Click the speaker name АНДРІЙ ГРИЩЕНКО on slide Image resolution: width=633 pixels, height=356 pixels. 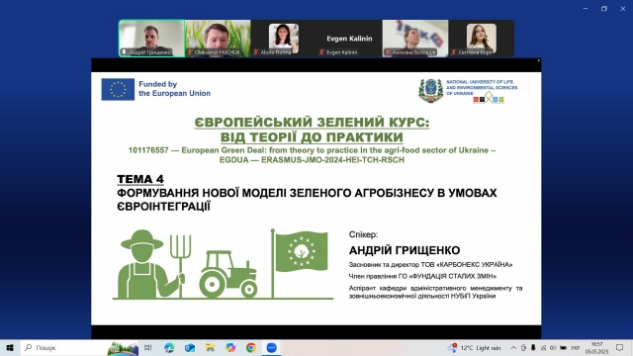[x=405, y=250]
